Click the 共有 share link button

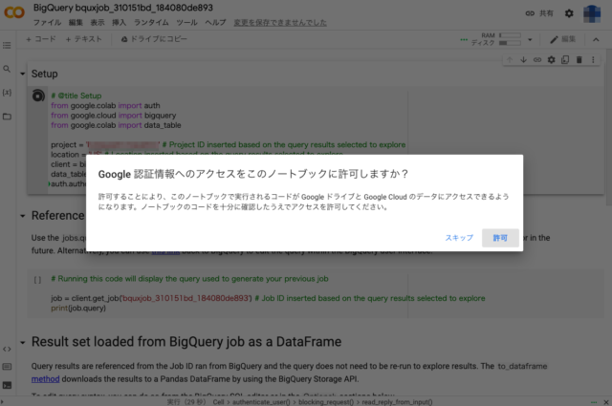tap(539, 13)
